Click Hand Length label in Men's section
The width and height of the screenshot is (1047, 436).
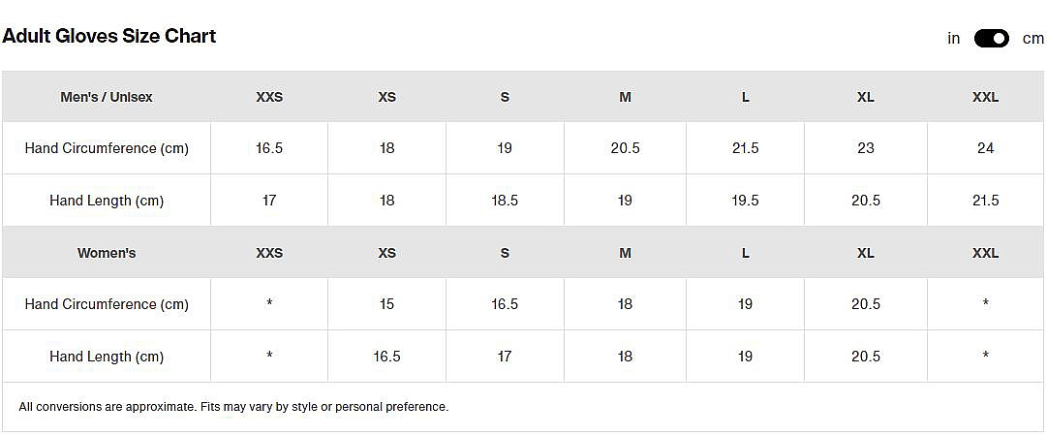pyautogui.click(x=107, y=201)
